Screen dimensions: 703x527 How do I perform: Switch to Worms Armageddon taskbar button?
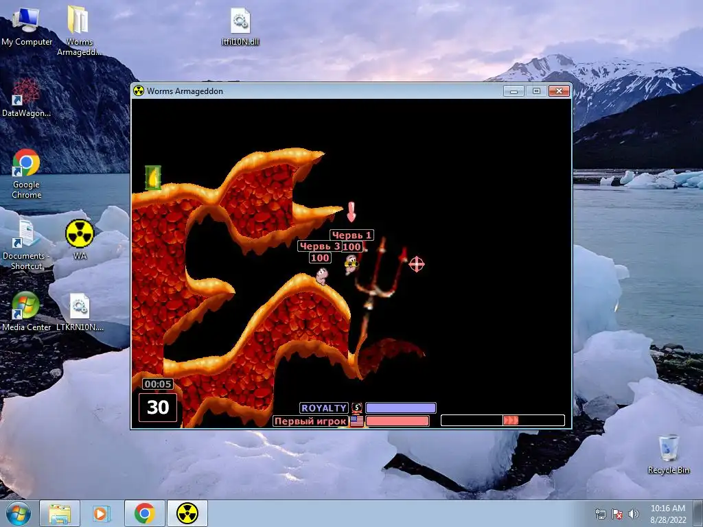pyautogui.click(x=187, y=513)
